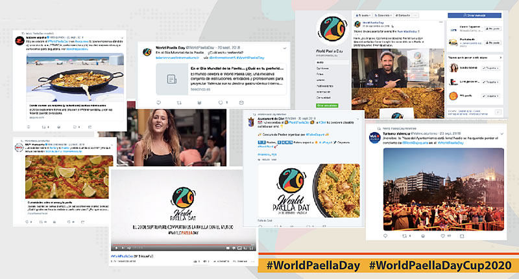The height and width of the screenshot is (279, 519).
Task: Click the VLC Turismo Valencia avatar
Action: 375,138
